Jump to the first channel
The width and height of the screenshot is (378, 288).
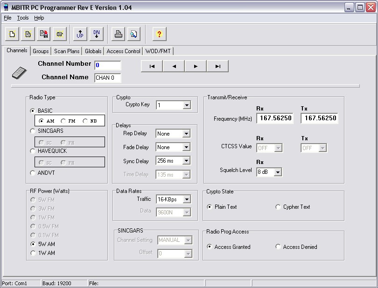tap(152, 66)
